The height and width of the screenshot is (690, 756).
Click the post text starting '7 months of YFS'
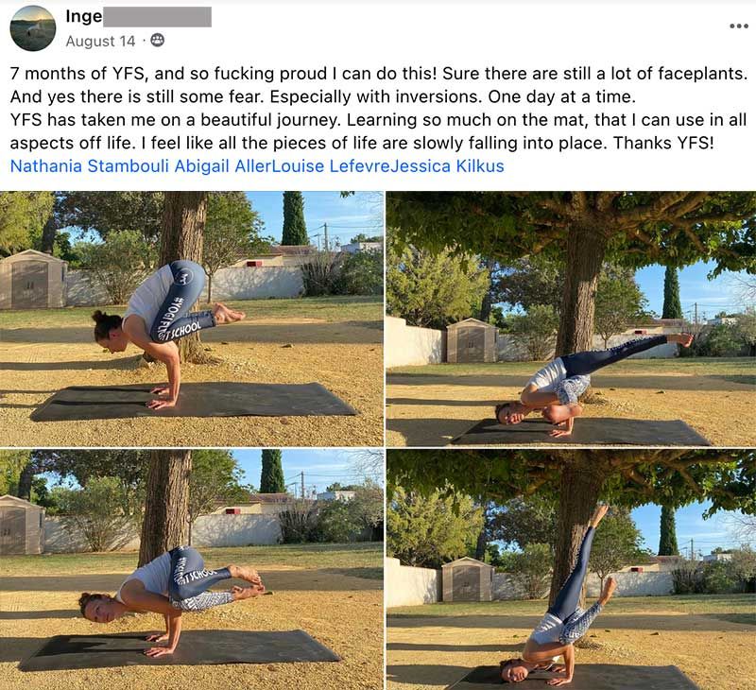pos(379,108)
